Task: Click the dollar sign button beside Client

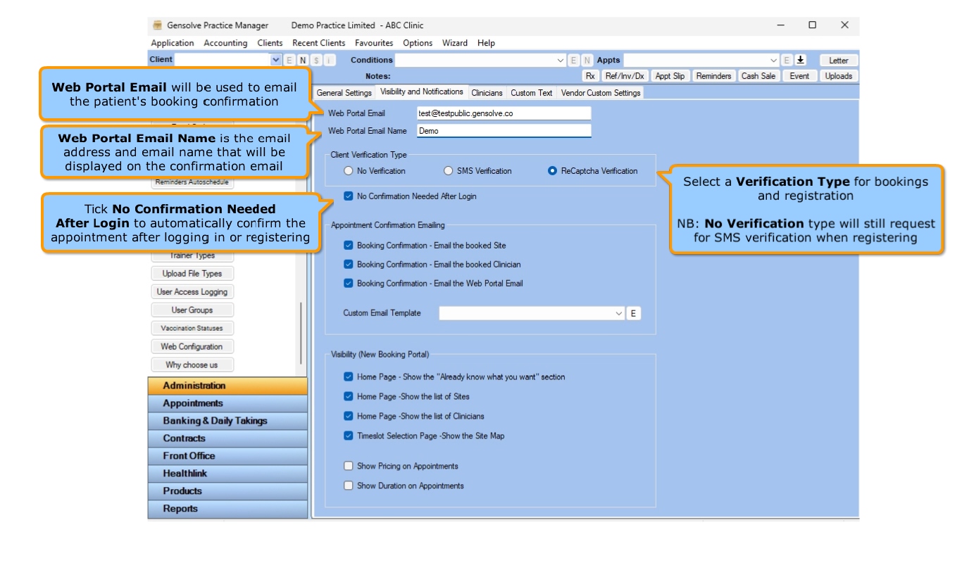Action: pyautogui.click(x=316, y=61)
